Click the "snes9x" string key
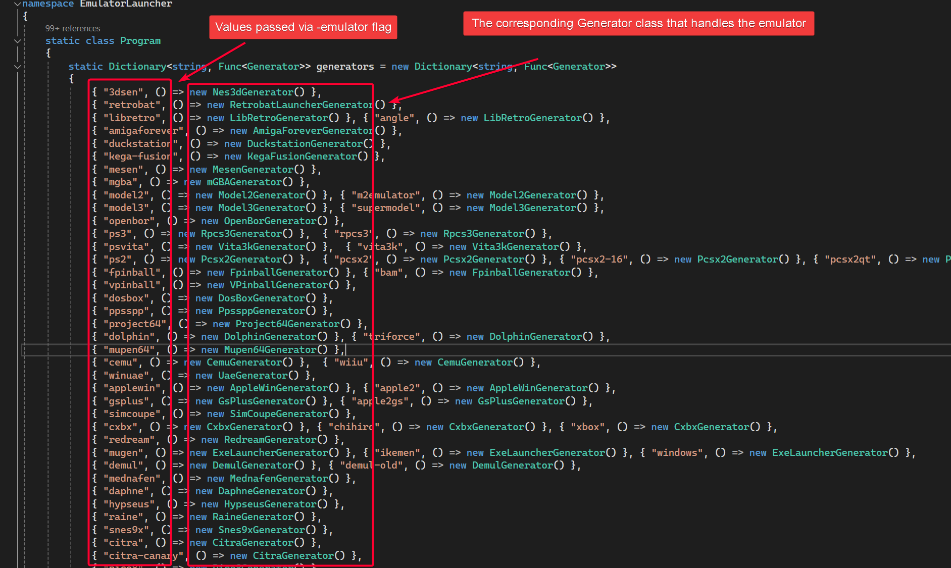The image size is (951, 568). pyautogui.click(x=127, y=530)
